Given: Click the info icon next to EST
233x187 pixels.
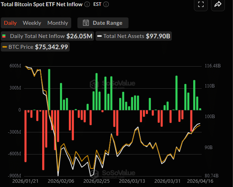Looking at the screenshot, I should [106, 4].
